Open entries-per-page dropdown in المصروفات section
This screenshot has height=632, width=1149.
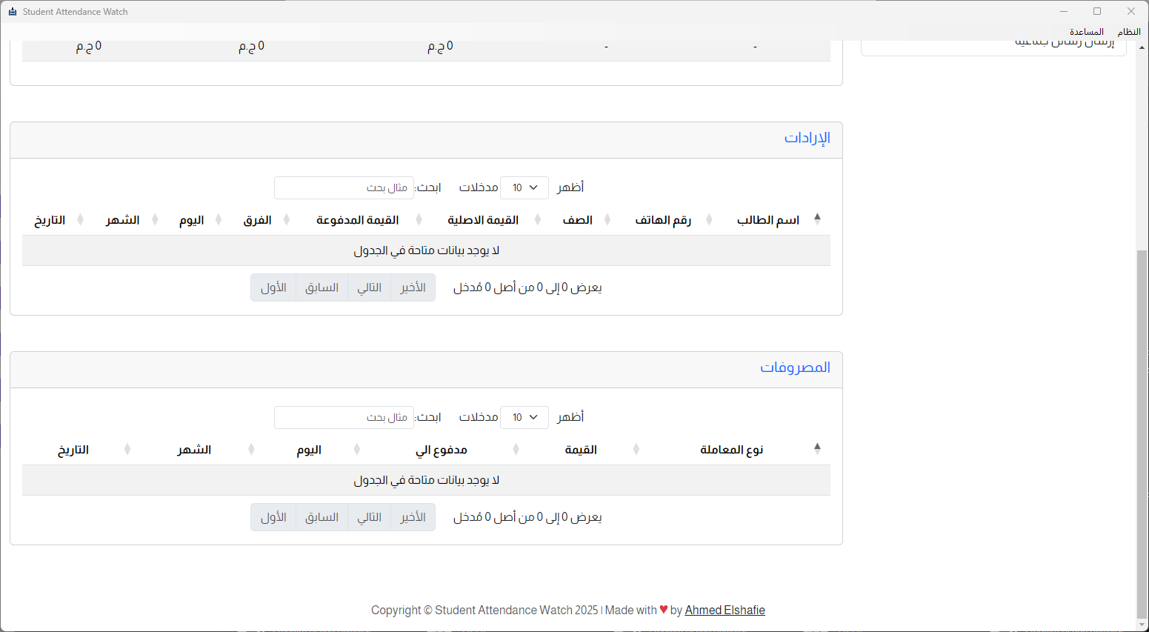coord(524,418)
